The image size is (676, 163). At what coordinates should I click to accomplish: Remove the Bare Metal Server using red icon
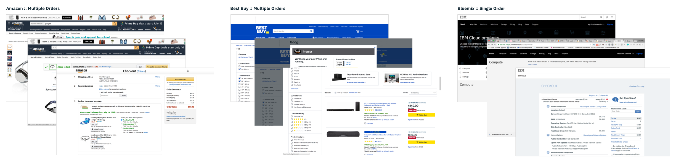[607, 99]
